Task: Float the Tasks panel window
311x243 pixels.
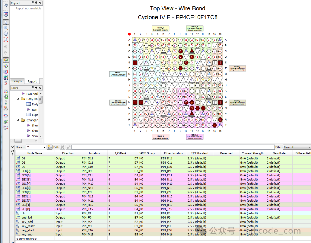Action: 36,88
